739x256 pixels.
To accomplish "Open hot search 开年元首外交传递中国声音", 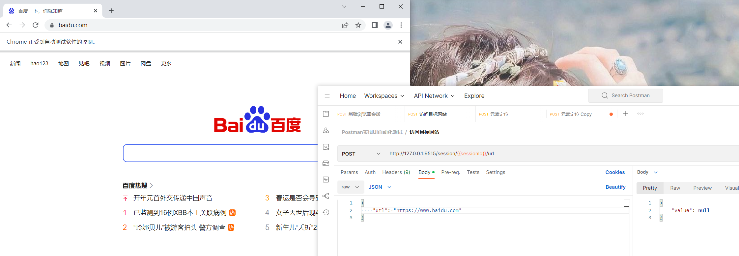I will point(173,198).
